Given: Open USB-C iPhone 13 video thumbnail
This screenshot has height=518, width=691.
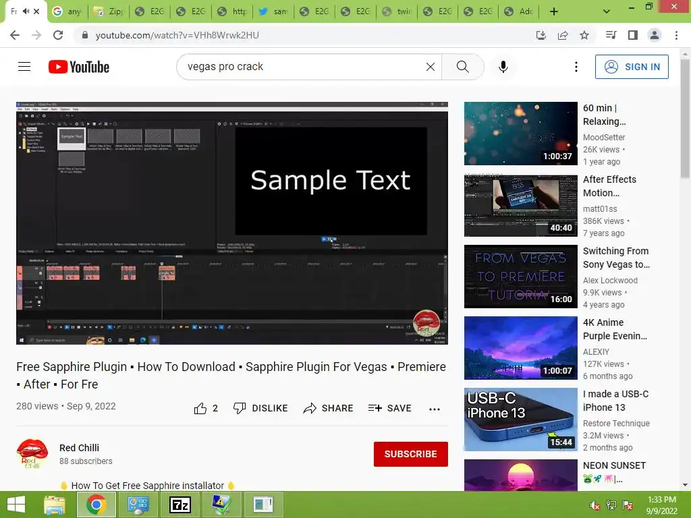Looking at the screenshot, I should pos(521,420).
